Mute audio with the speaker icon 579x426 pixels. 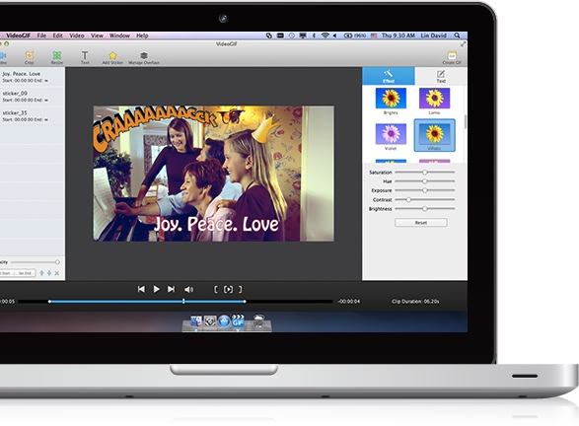click(x=188, y=289)
